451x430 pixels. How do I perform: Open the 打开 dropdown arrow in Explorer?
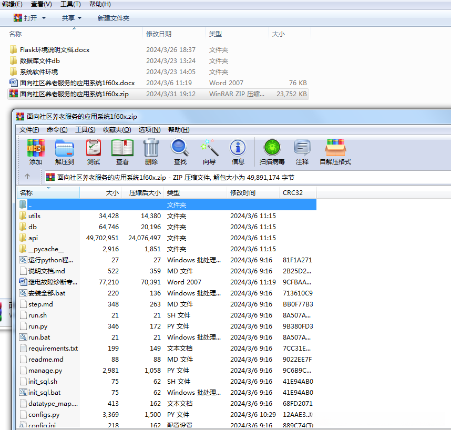(44, 18)
